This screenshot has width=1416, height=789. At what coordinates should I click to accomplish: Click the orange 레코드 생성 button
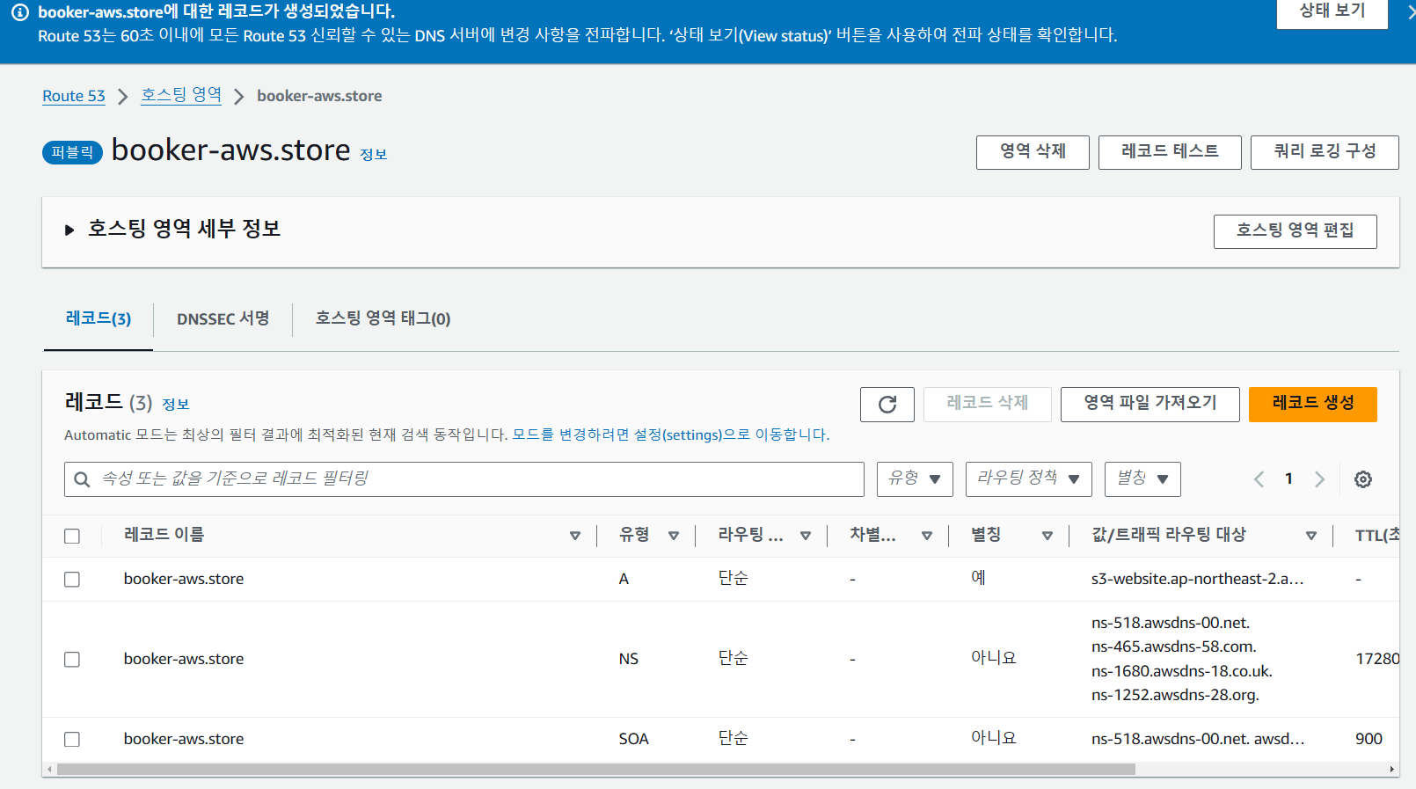tap(1312, 405)
